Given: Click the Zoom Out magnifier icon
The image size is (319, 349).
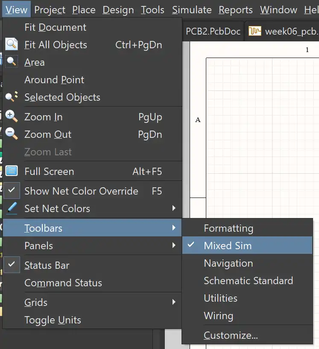Looking at the screenshot, I should pyautogui.click(x=12, y=134).
